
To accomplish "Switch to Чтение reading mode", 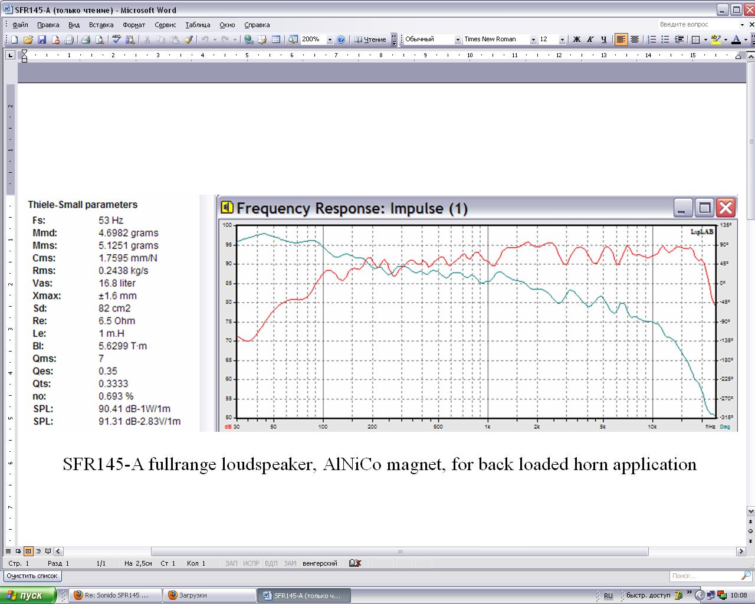I will (x=370, y=40).
